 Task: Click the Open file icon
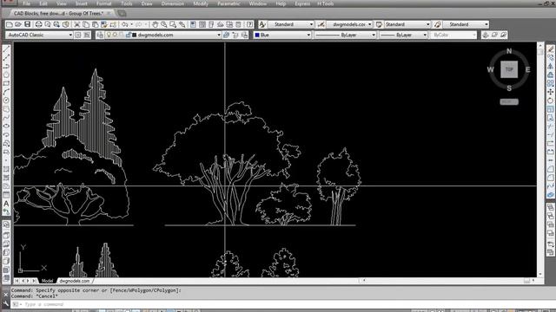(18, 24)
